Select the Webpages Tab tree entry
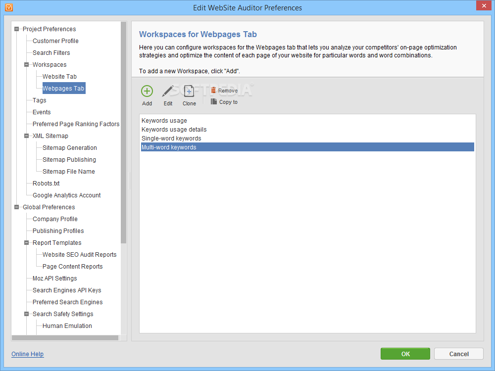 [x=63, y=89]
